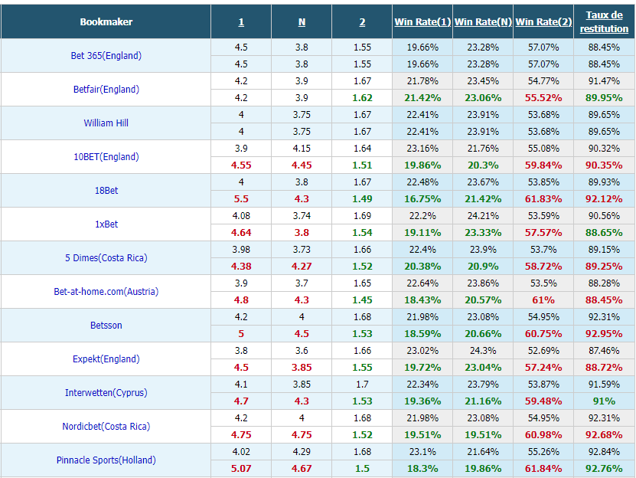Click restitution rate 92.76% for Pinnacle
Screen dimensions: 636x478
coord(604,469)
